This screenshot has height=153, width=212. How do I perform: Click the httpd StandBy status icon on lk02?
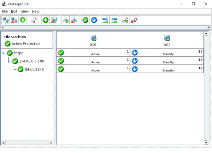pos(135,52)
